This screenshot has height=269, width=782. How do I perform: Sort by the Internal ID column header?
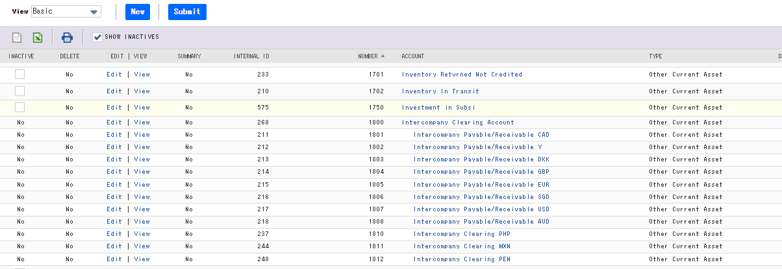pos(251,56)
